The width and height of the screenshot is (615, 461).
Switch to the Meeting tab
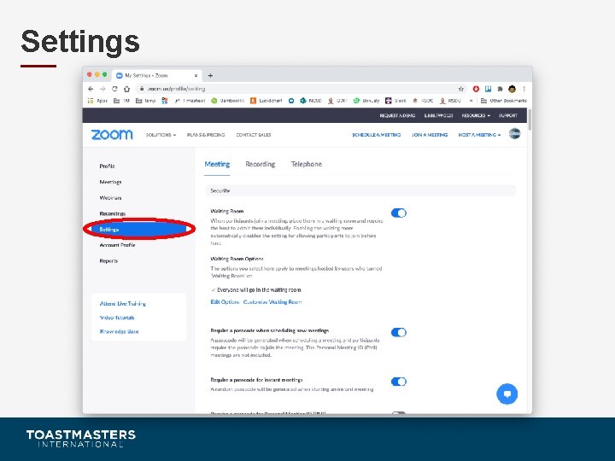[217, 164]
